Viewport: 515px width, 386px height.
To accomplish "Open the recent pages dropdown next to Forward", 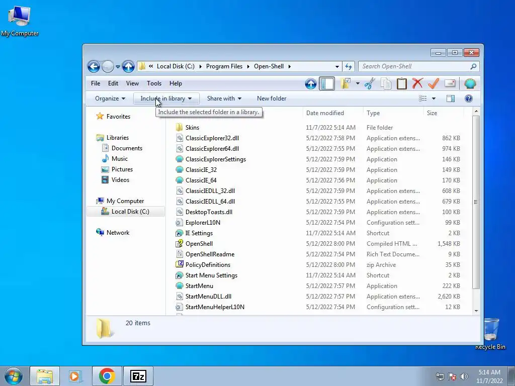I will point(118,67).
